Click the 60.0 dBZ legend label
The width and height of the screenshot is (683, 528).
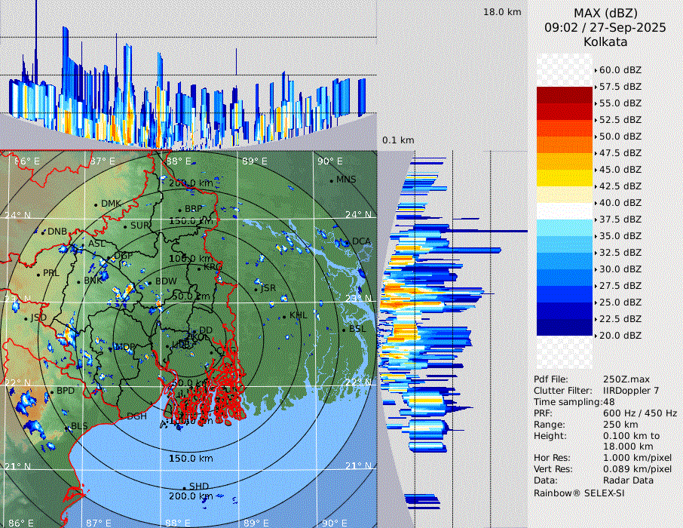[x=620, y=69]
